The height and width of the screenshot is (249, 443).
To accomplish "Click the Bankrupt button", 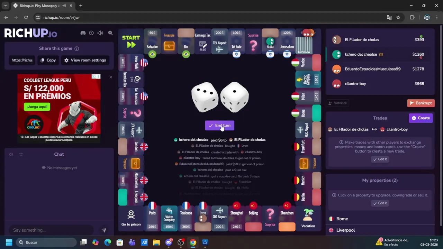I will click(x=421, y=103).
